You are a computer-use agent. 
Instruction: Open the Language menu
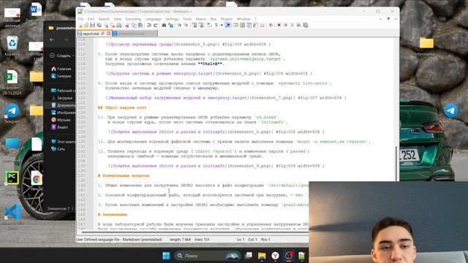(x=153, y=19)
